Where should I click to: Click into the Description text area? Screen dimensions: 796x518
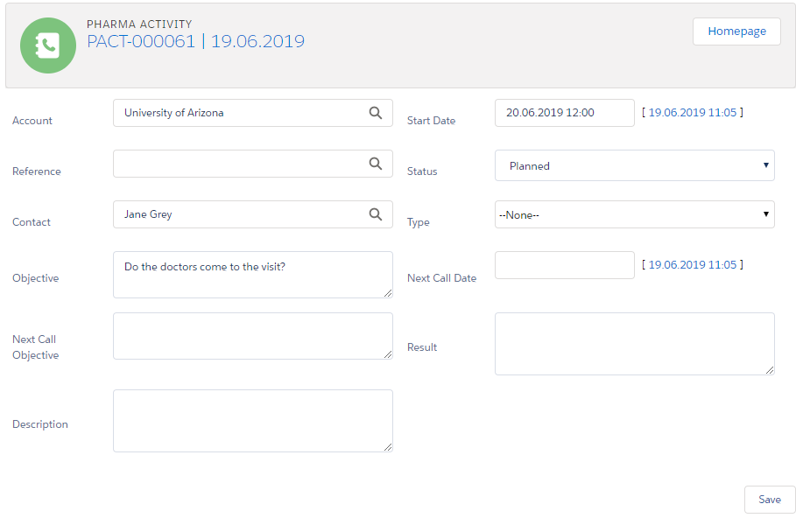(x=252, y=421)
